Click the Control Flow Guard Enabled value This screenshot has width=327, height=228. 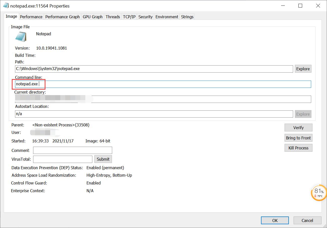coord(94,183)
